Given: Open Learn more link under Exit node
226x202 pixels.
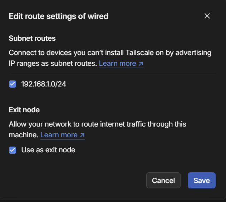Looking at the screenshot, I should 59,135.
